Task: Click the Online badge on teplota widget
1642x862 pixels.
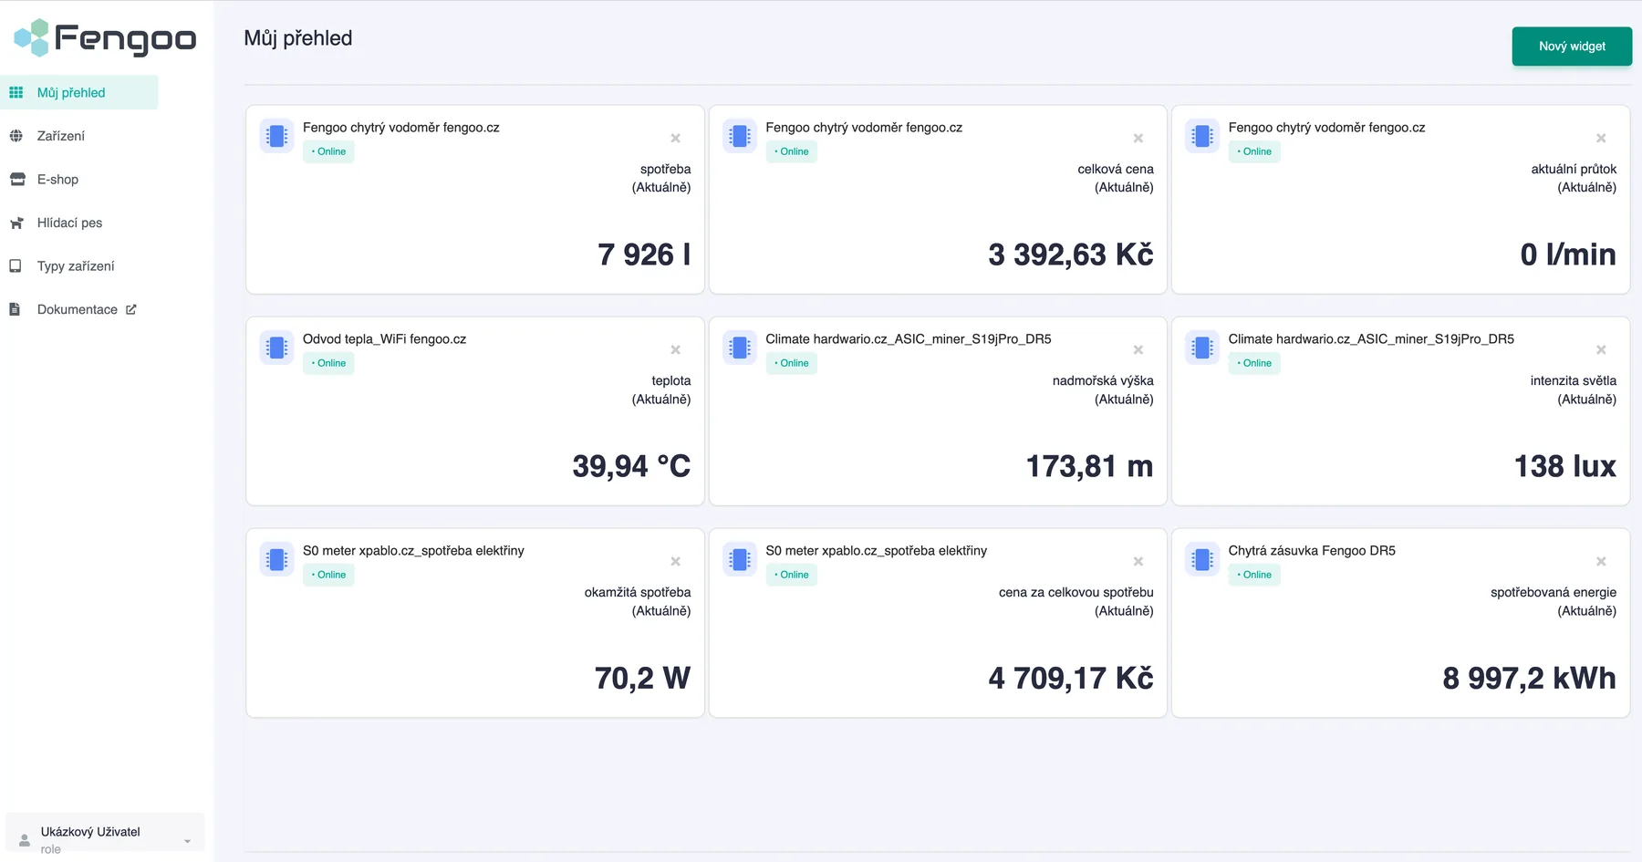Action: point(328,363)
